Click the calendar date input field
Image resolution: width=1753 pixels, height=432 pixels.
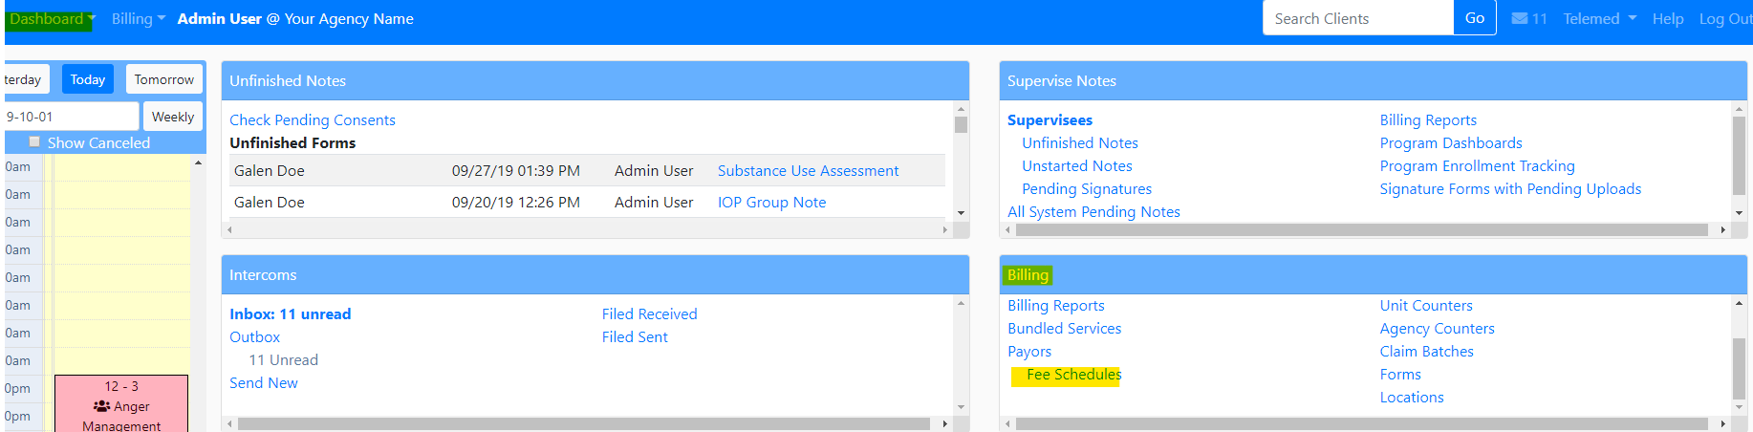pos(70,117)
